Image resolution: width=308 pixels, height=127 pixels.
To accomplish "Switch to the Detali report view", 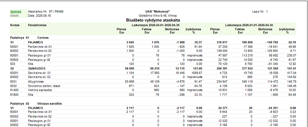I will tap(14, 16).
